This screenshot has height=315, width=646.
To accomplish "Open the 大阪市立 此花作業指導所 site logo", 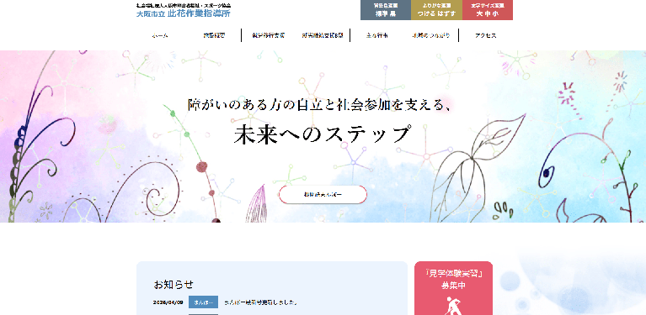I will (x=184, y=10).
